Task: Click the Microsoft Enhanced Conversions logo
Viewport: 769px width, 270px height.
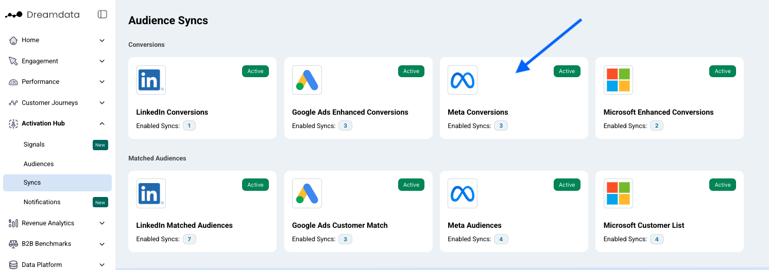Action: point(618,80)
